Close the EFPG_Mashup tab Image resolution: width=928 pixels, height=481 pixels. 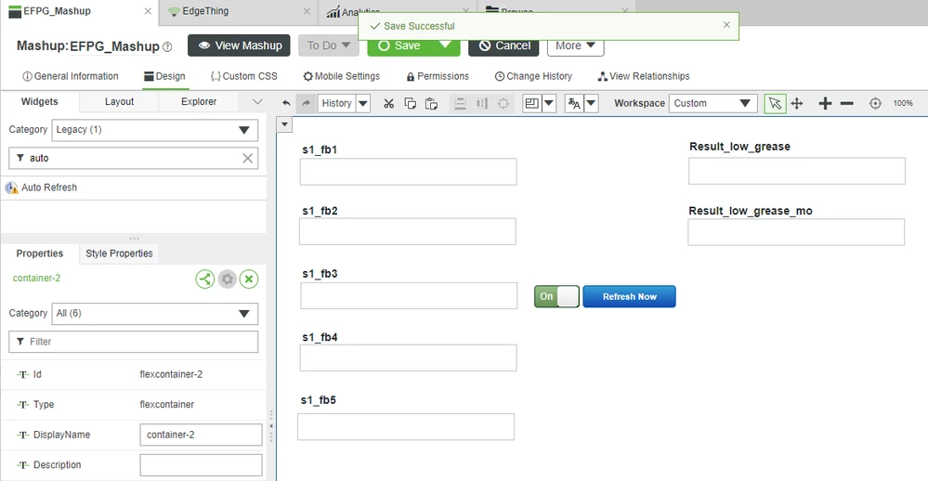point(148,11)
